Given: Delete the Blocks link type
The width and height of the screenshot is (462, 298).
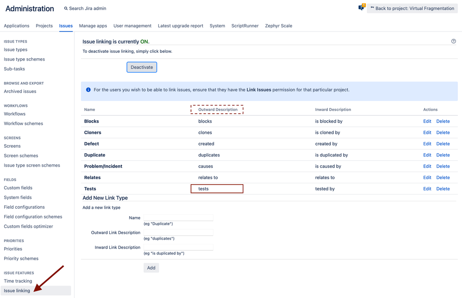Looking at the screenshot, I should point(443,121).
